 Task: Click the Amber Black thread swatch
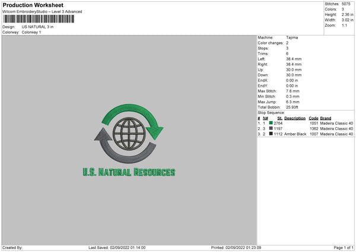(x=271, y=134)
